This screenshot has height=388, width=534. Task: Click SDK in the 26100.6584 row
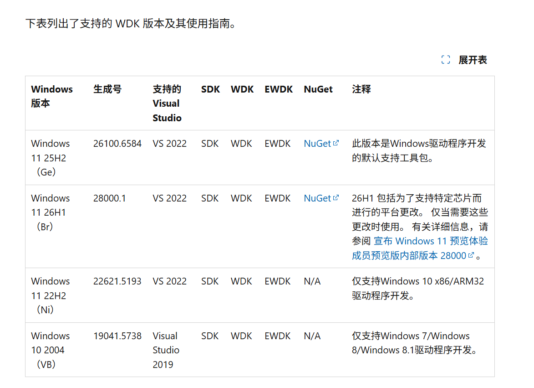click(x=210, y=144)
